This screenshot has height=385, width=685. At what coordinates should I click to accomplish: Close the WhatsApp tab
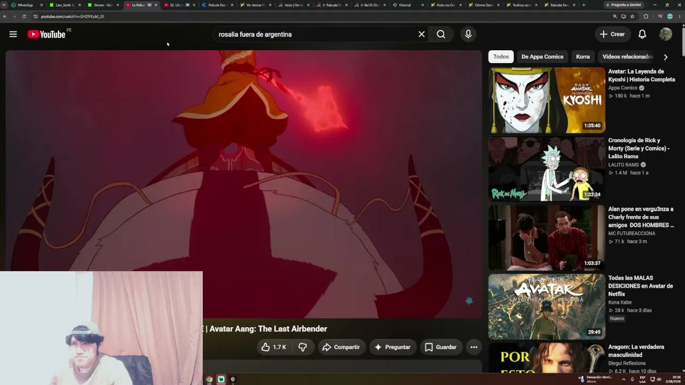point(41,5)
